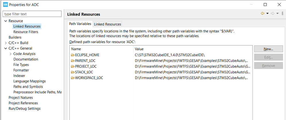Collapse the C/C++ General node
Viewport: 286px width, 120px height.
pyautogui.click(x=5, y=48)
